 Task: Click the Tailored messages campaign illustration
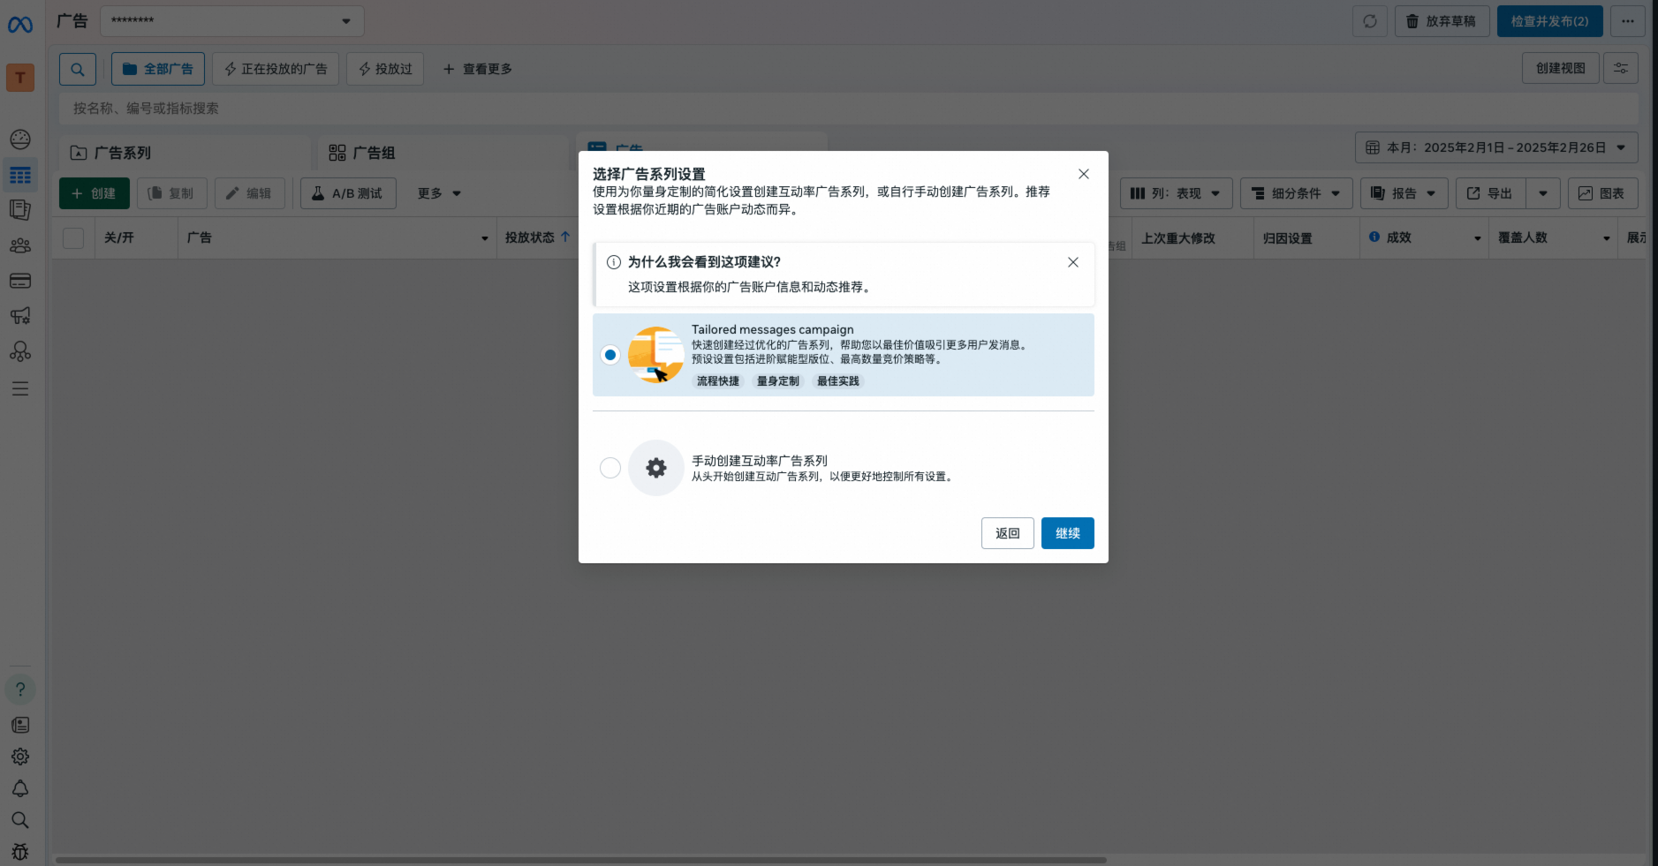point(656,355)
